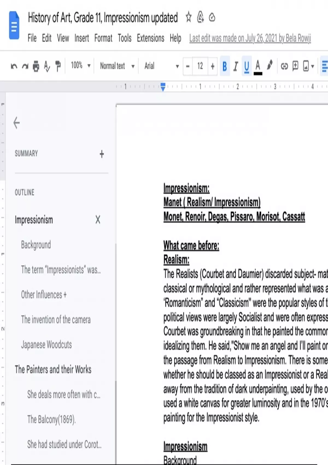
Task: Add a summary with the plus button
Action: pyautogui.click(x=102, y=154)
